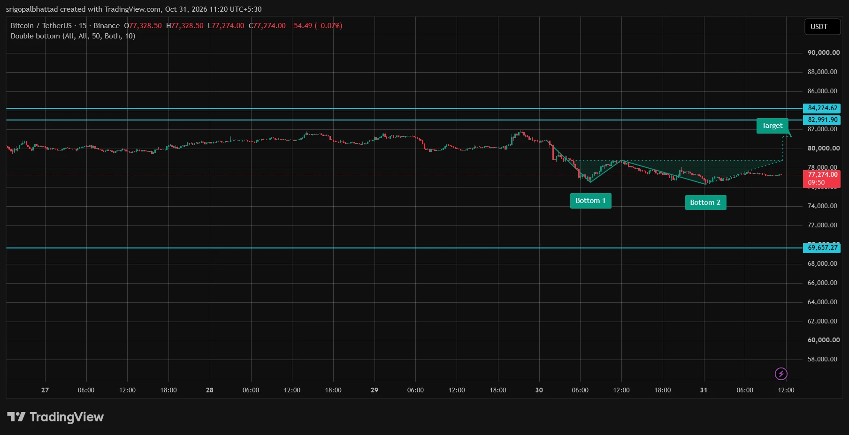849x435 pixels.
Task: Click the 82,991.90 horizontal line price label
Action: click(x=822, y=120)
